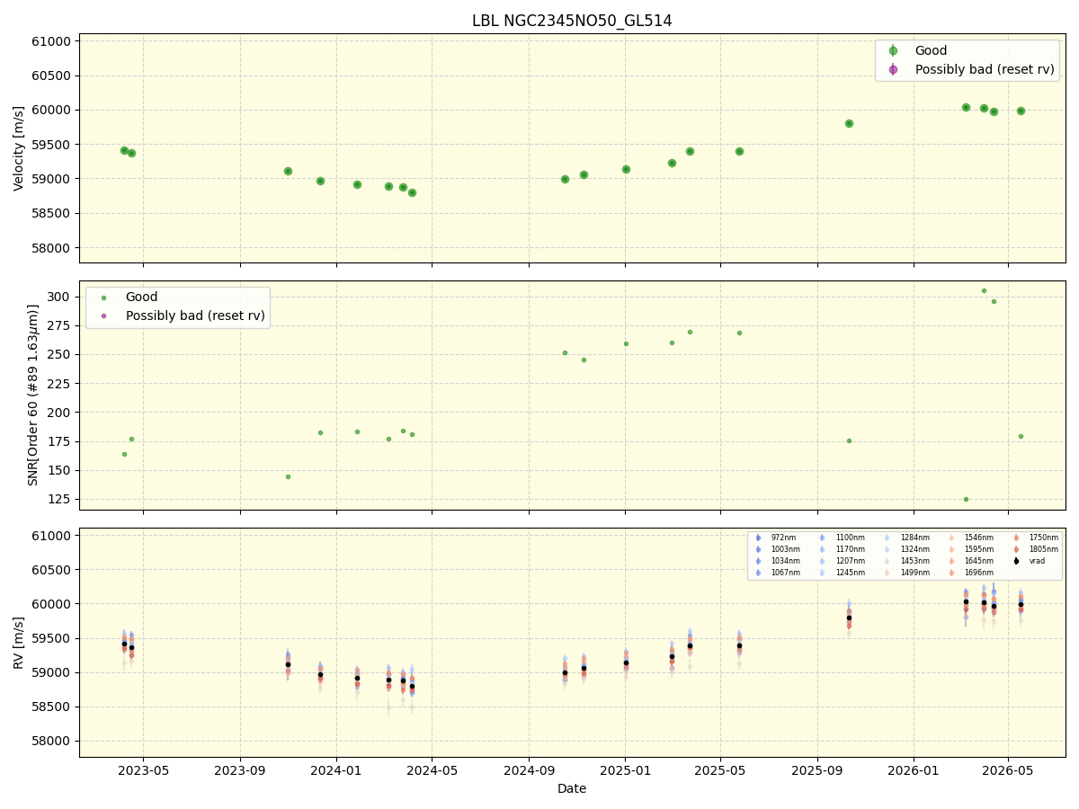
Task: Click the 1546nm legend entry
Action: point(979,538)
